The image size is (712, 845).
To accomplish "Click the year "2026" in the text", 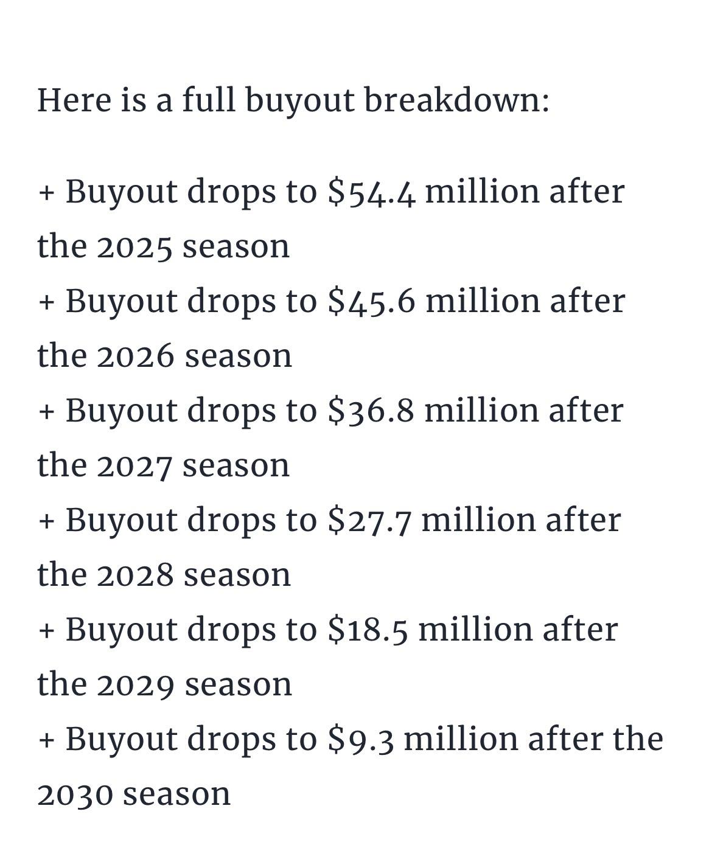I will click(136, 356).
